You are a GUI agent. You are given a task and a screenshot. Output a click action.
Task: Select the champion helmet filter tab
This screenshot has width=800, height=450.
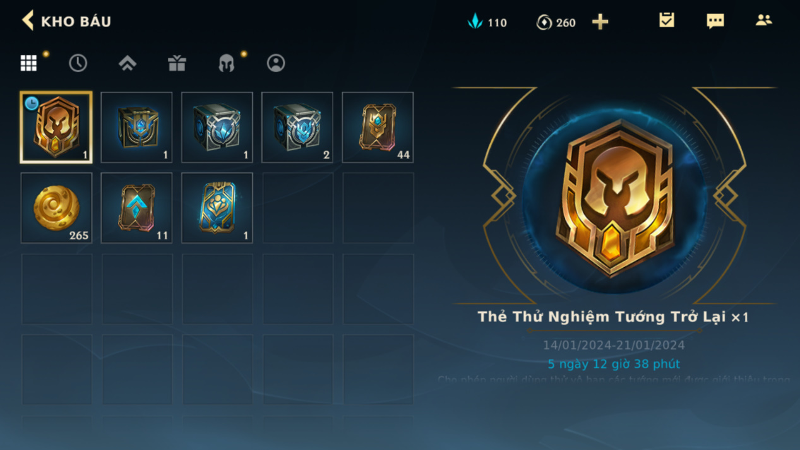227,62
